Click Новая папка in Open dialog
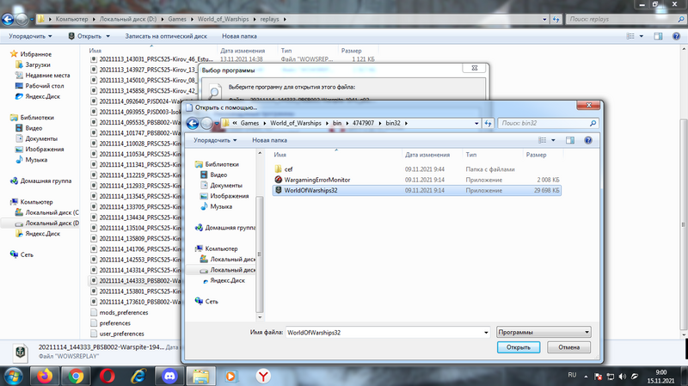 point(269,140)
